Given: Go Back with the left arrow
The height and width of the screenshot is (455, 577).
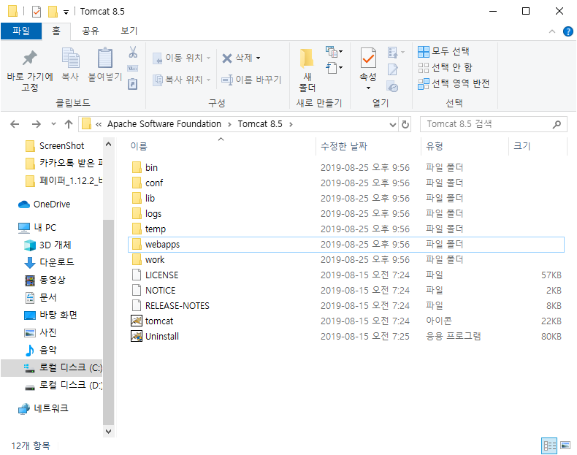Looking at the screenshot, I should tap(15, 124).
